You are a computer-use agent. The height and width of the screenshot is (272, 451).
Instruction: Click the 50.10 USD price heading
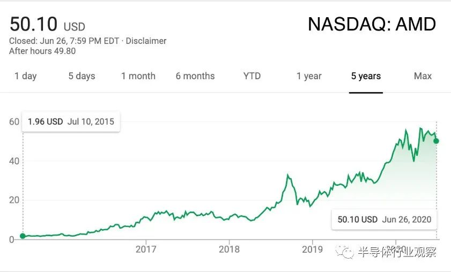[x=47, y=24]
